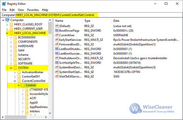Screen dimensions: 183x120
Task: Click the ActivationBroker folder icon
Action: 19,72
